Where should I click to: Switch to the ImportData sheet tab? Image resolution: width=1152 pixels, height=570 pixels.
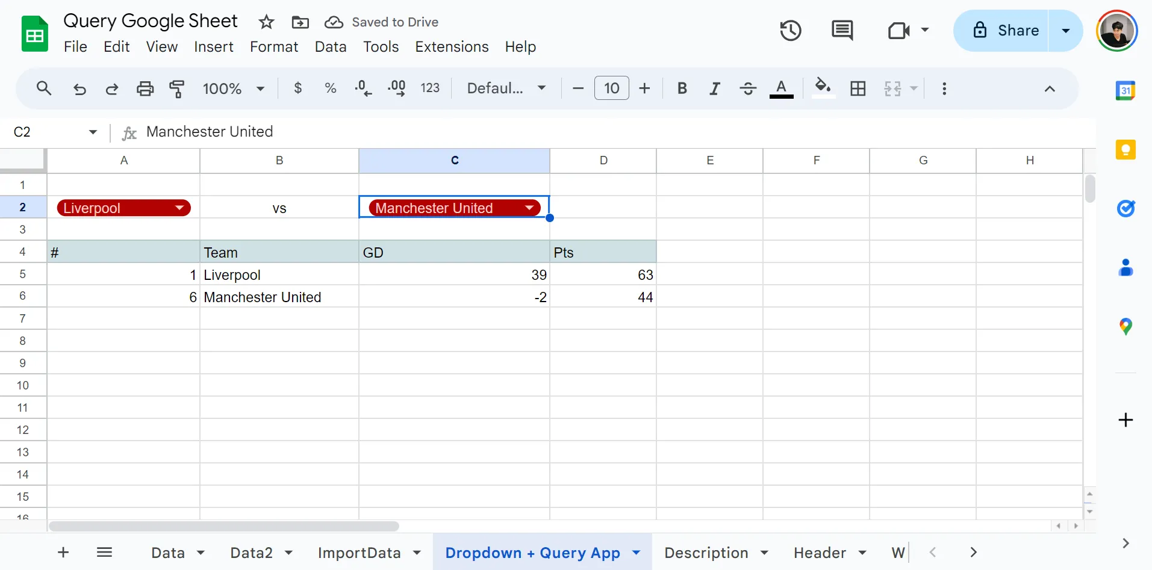[x=359, y=552]
